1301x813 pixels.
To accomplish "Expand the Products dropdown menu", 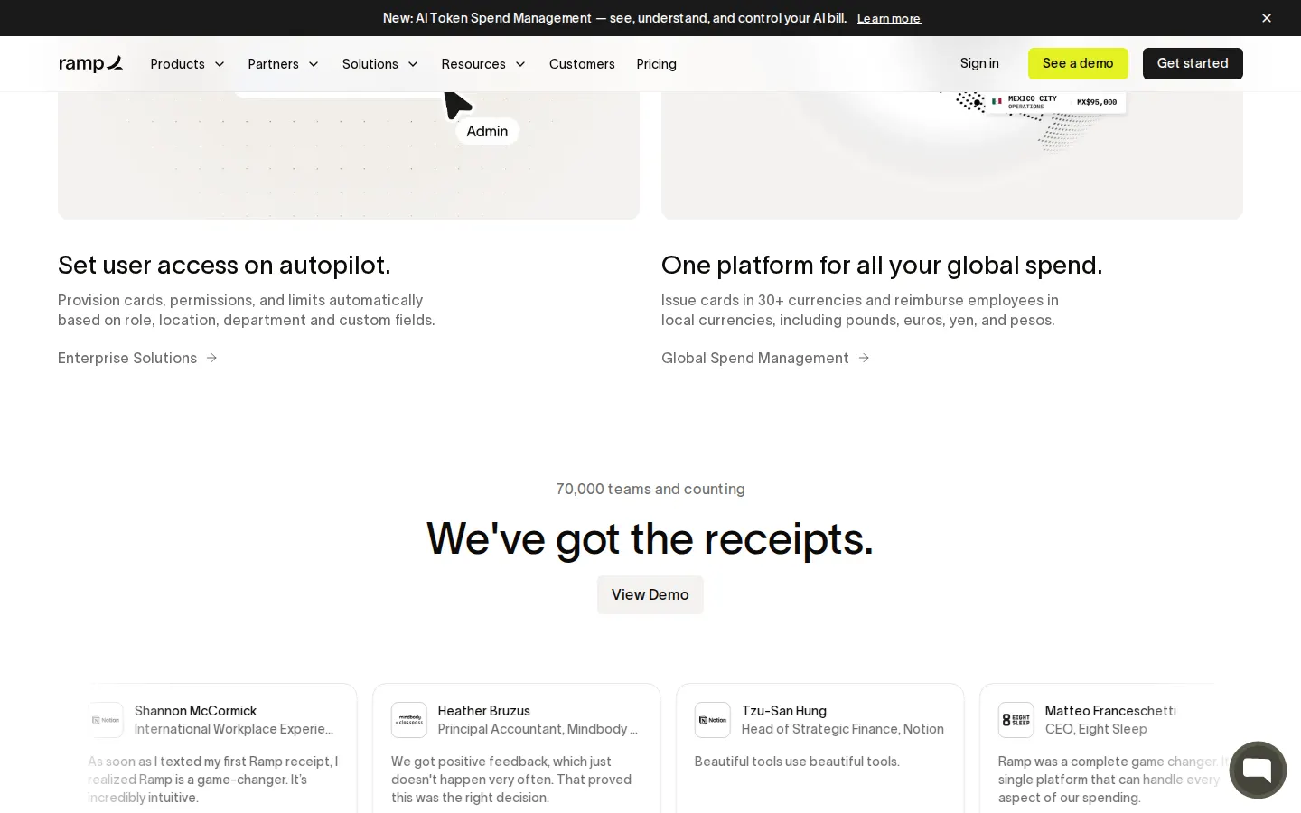I will click(x=187, y=63).
